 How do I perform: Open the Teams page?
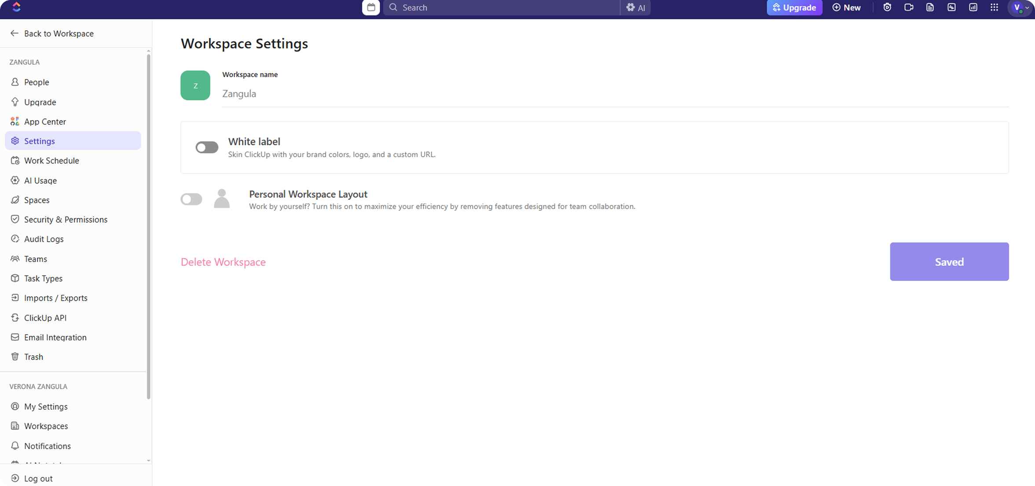click(x=73, y=258)
